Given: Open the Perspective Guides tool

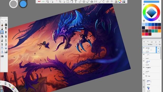Looking at the screenshot, I should point(92,2).
